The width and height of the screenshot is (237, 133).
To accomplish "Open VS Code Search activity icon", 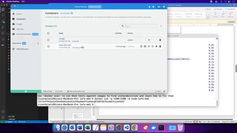I will coord(3,16).
